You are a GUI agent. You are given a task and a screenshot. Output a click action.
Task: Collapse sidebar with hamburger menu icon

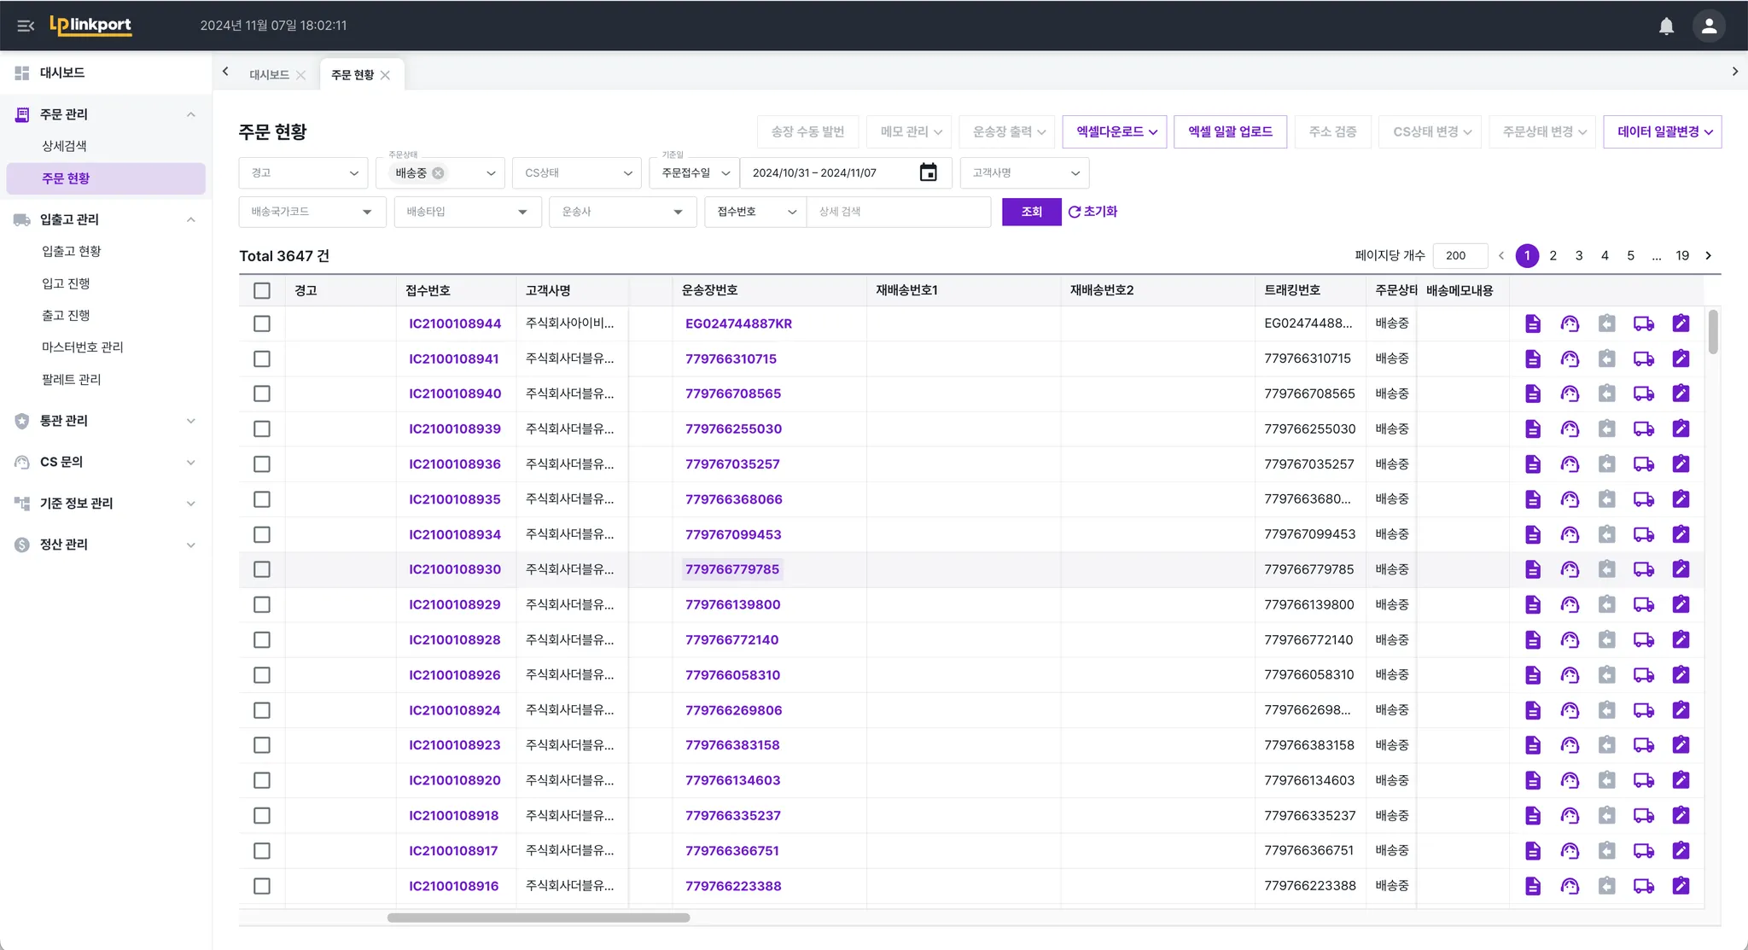pyautogui.click(x=26, y=26)
